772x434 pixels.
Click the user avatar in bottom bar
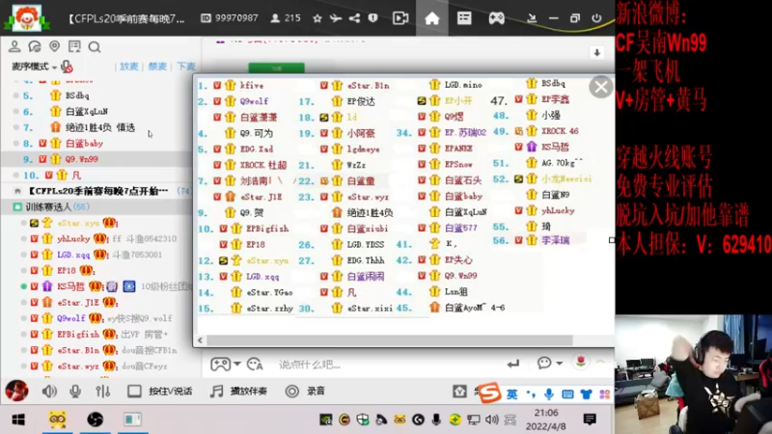(16, 391)
